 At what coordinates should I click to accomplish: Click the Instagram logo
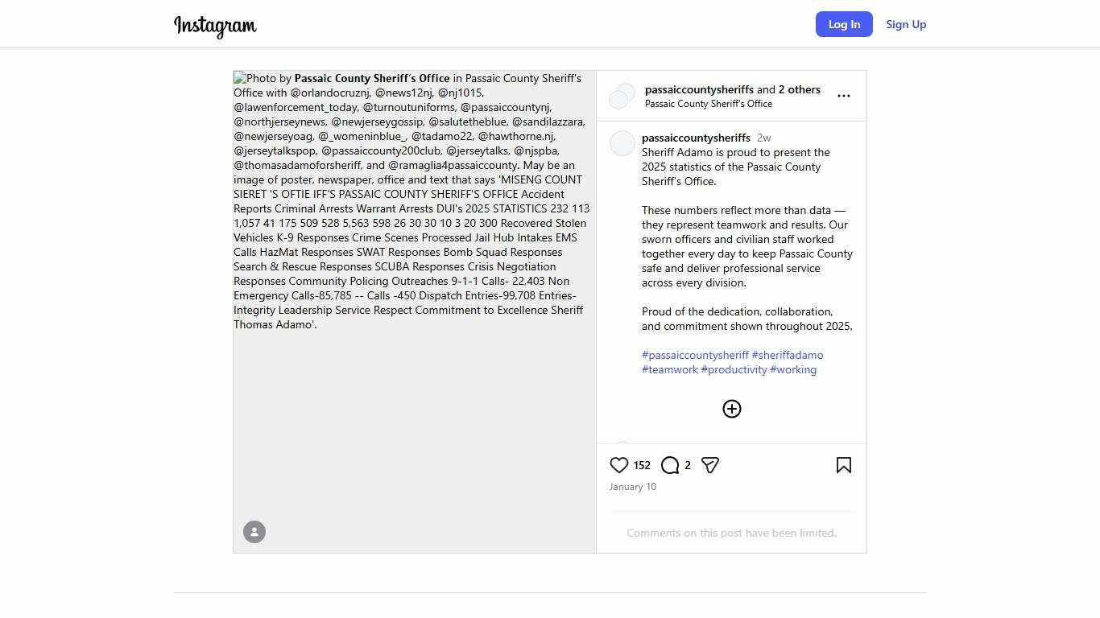215,26
